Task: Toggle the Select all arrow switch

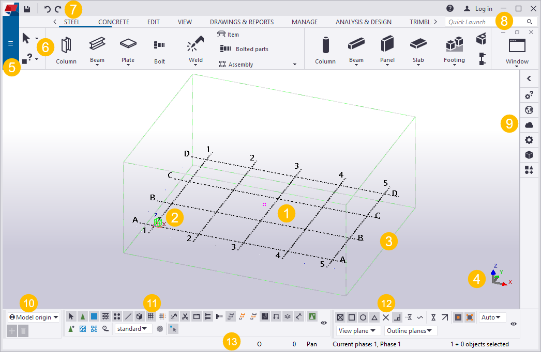Action: (71, 316)
